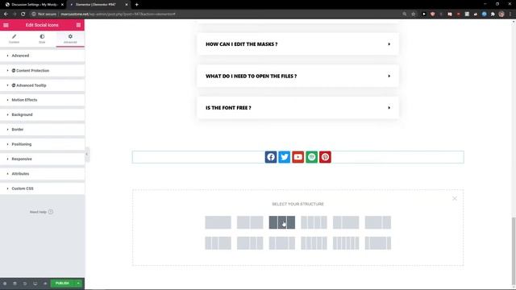The height and width of the screenshot is (290, 516).
Task: Expand the Attributes section
Action: 42,174
